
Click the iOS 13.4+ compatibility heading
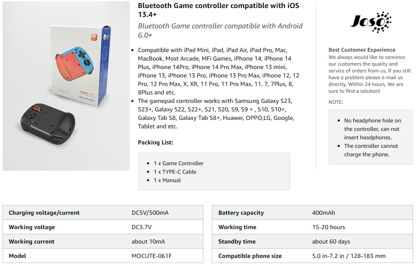tap(218, 10)
